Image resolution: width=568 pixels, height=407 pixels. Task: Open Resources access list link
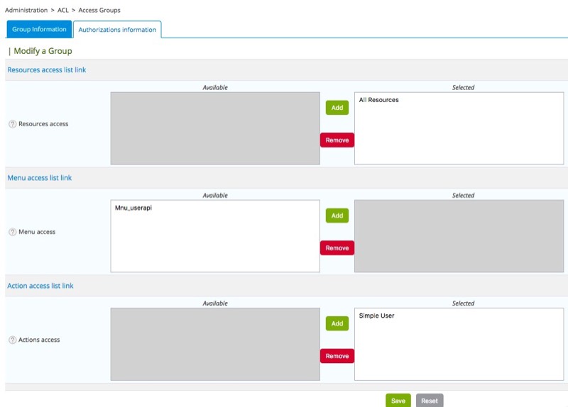[47, 70]
